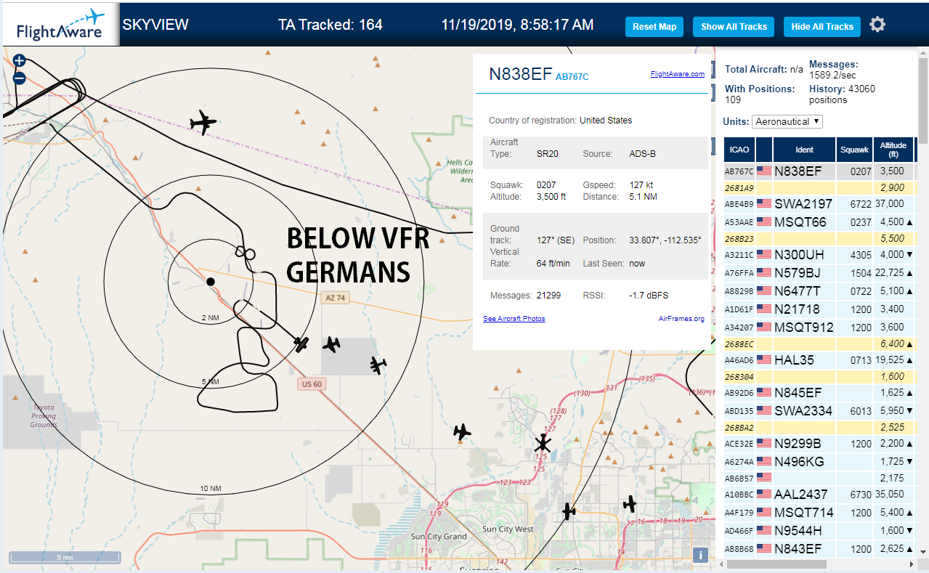Select the 2688EC ICAO row
The width and height of the screenshot is (929, 573).
[x=819, y=344]
